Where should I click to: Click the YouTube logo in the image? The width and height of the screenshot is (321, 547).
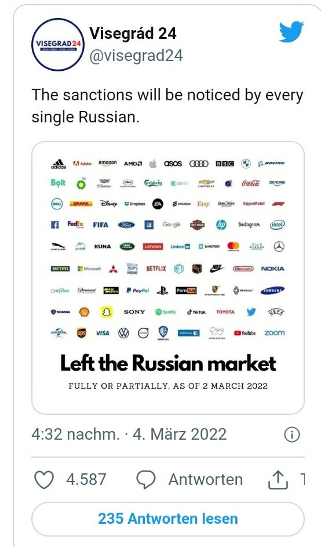245,333
